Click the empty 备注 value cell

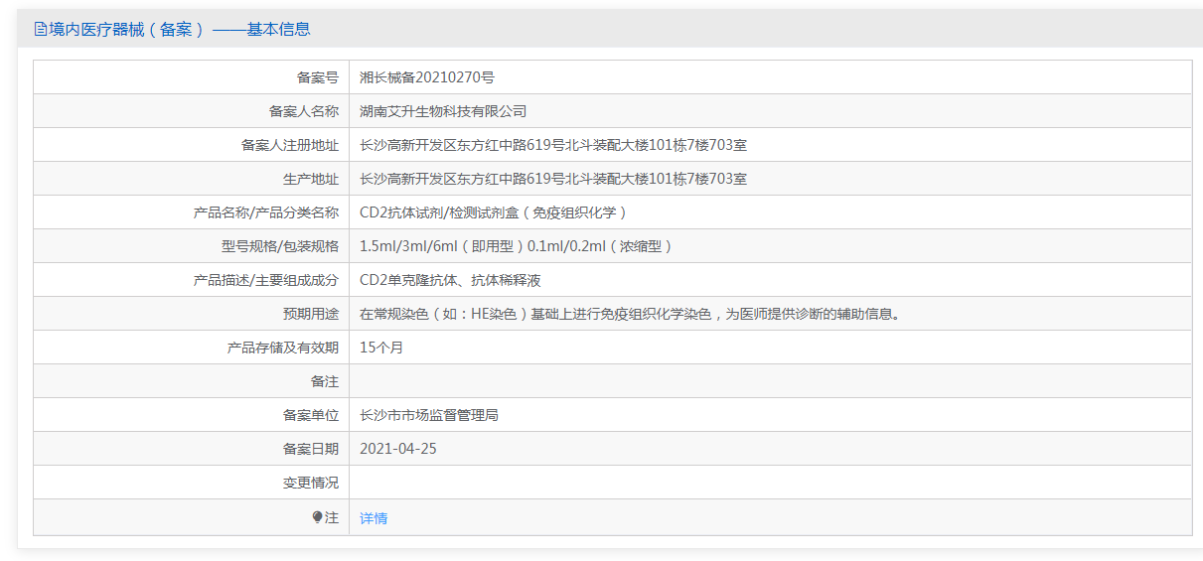(x=770, y=381)
